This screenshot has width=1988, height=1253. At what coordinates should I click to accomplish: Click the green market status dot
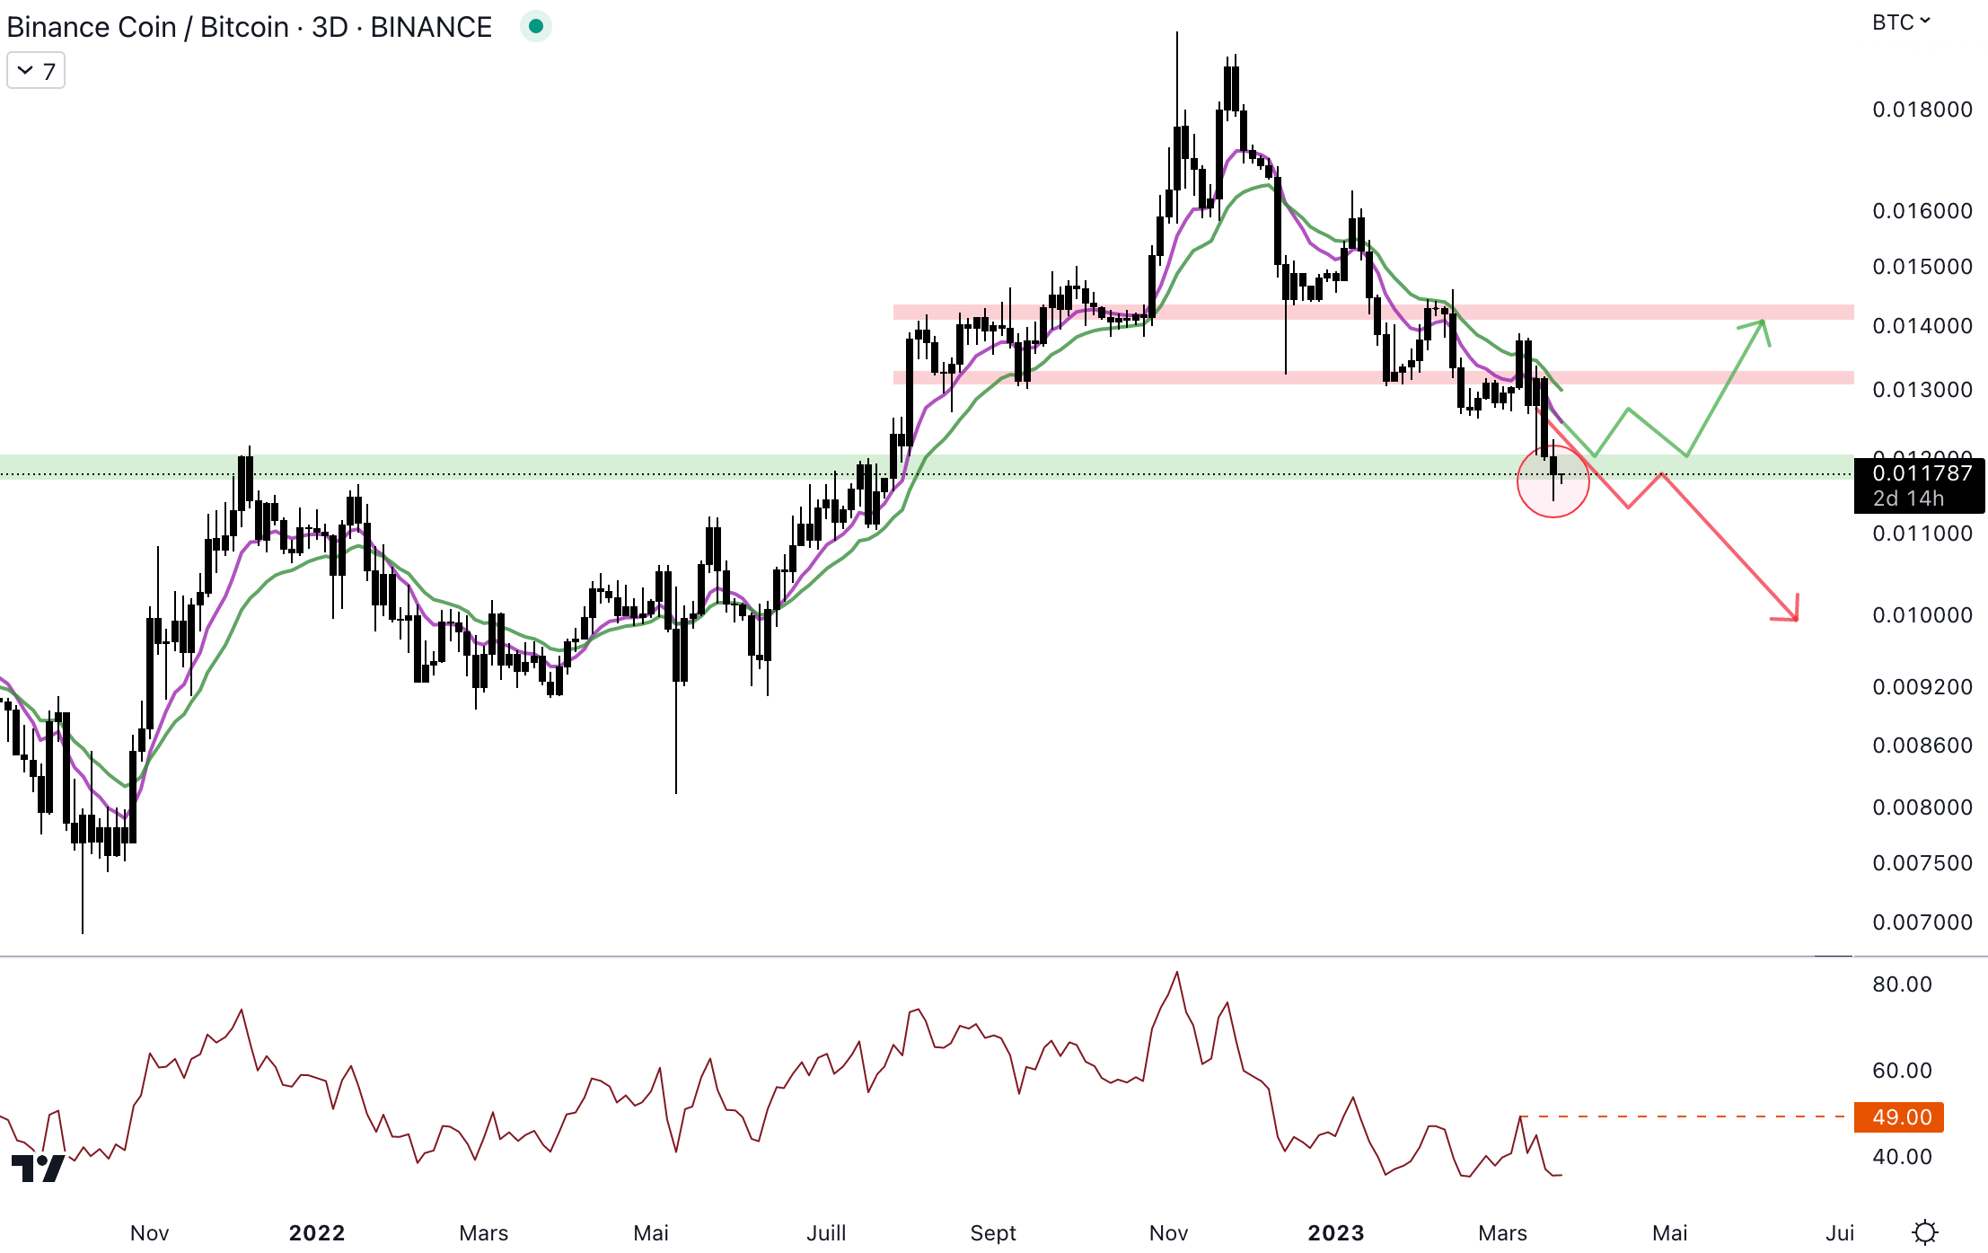click(x=536, y=26)
